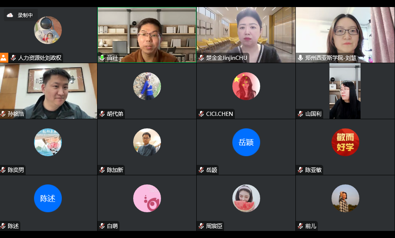
Task: Click muted microphone icon beside 人力资源处刘政权
Action: pos(13,58)
